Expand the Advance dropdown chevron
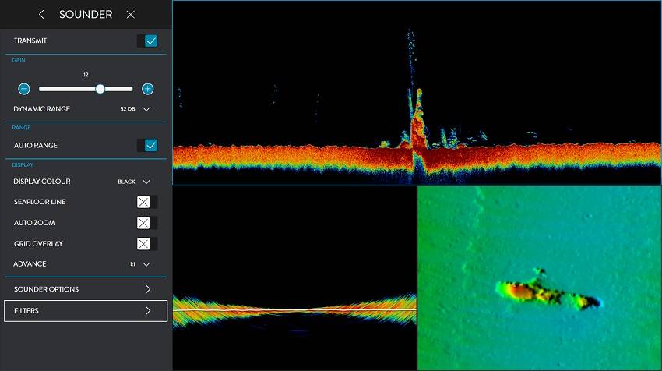The height and width of the screenshot is (371, 662). [x=146, y=264]
